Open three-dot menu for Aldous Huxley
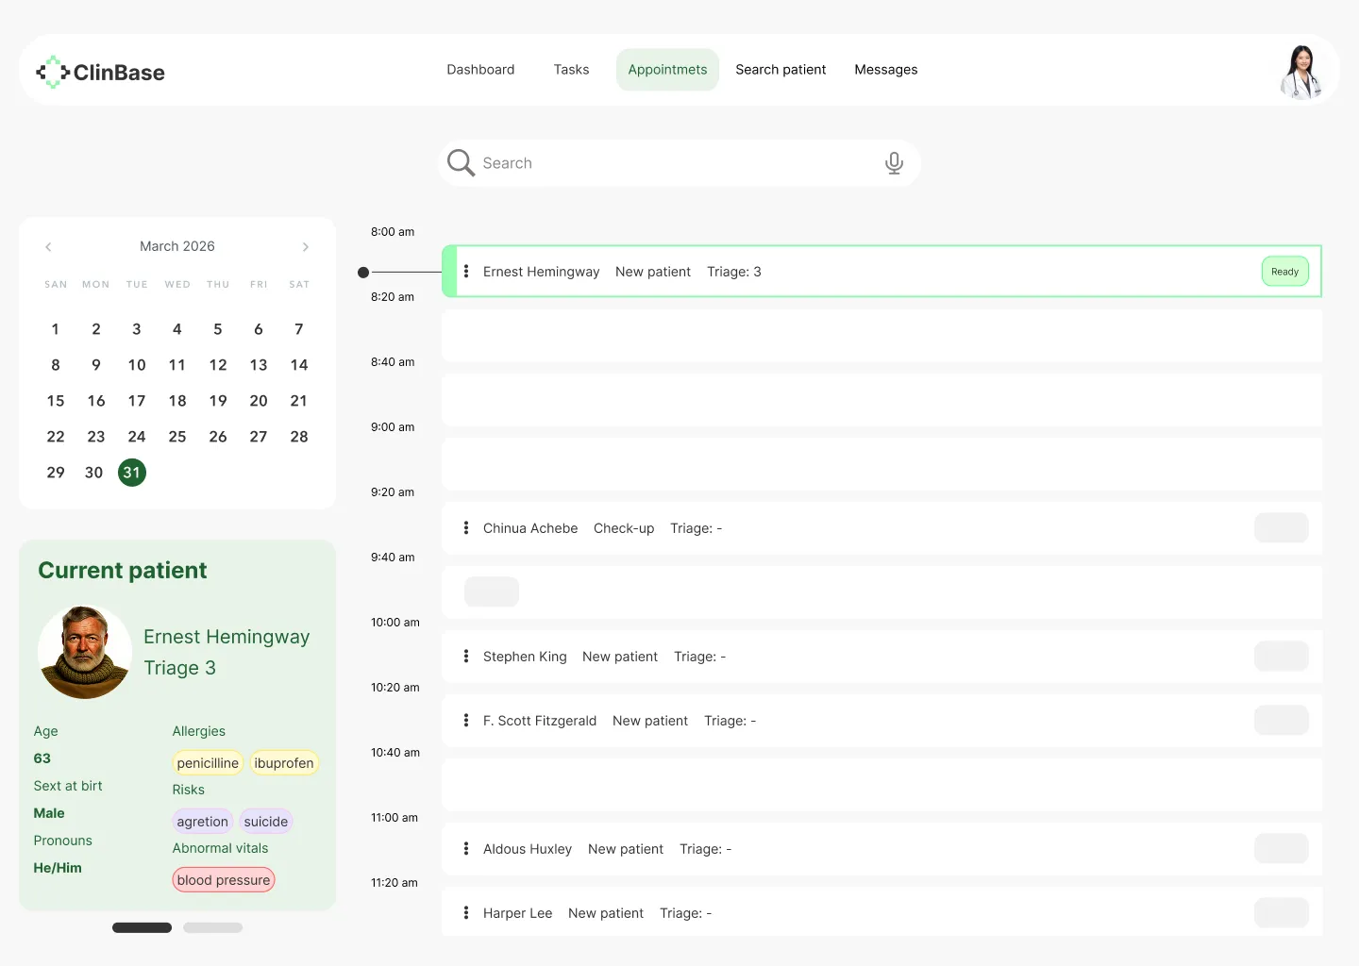 pos(466,849)
